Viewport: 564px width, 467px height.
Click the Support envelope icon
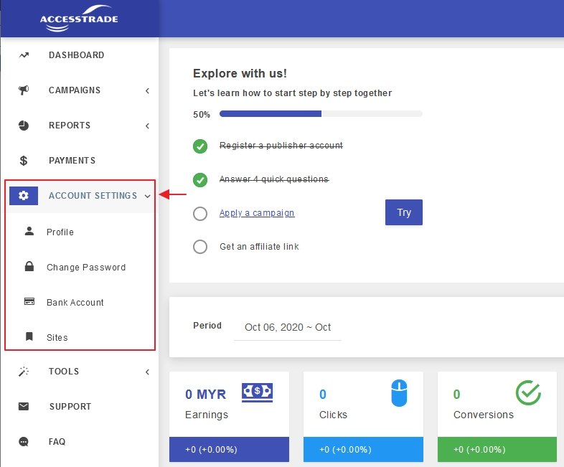24,406
